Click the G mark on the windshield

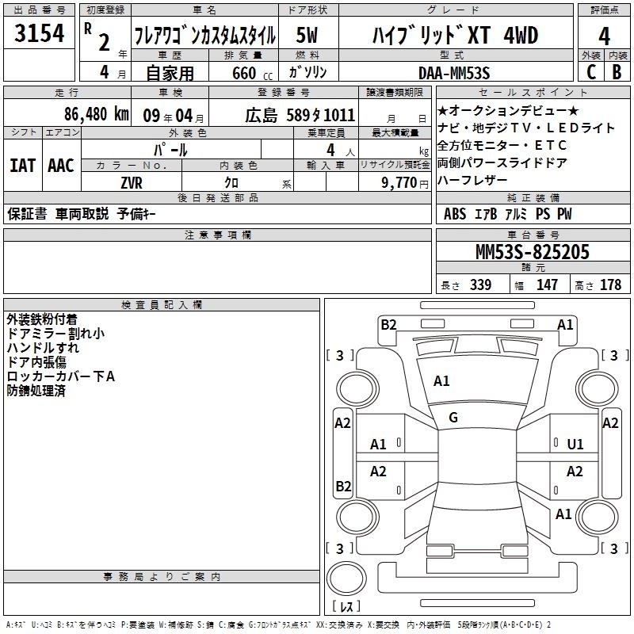pyautogui.click(x=453, y=418)
